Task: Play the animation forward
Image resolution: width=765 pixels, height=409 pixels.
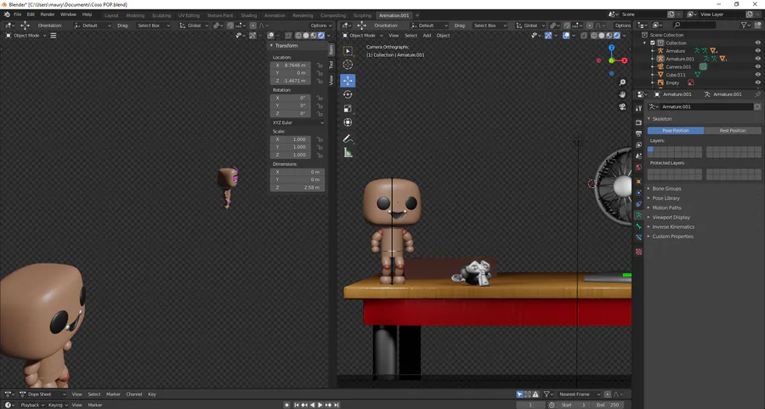Action: 320,405
